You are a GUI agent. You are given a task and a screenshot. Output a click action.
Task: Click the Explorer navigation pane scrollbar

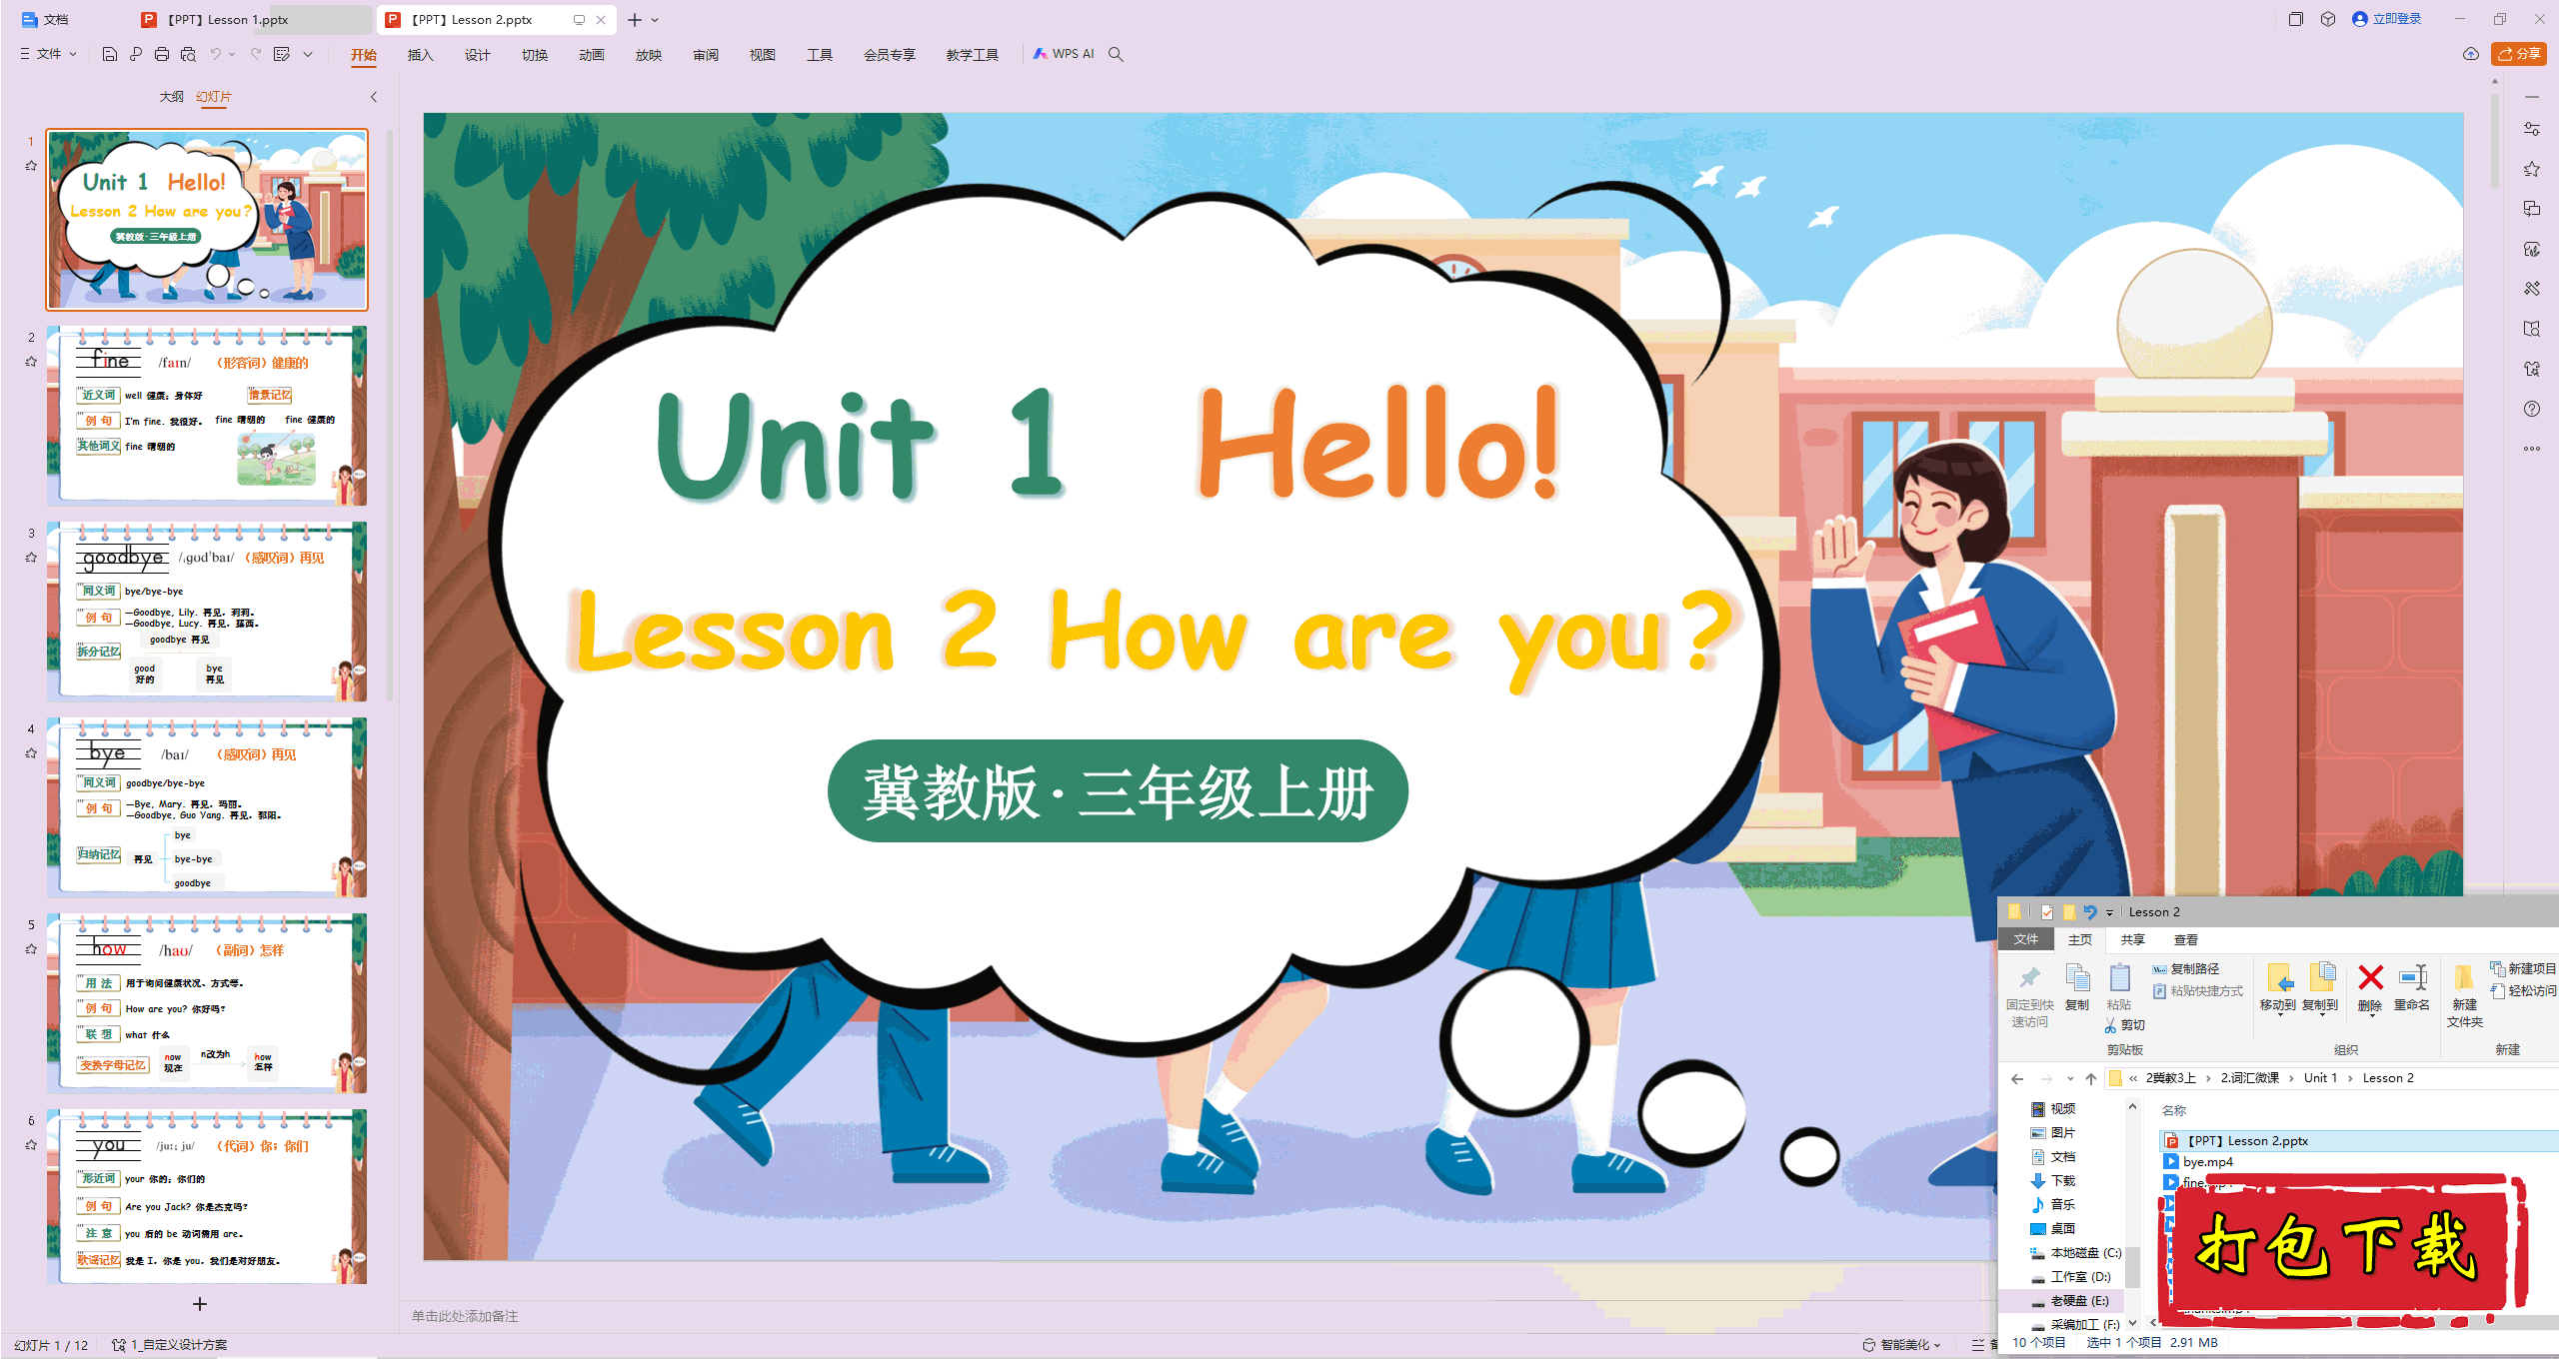coord(2132,1267)
